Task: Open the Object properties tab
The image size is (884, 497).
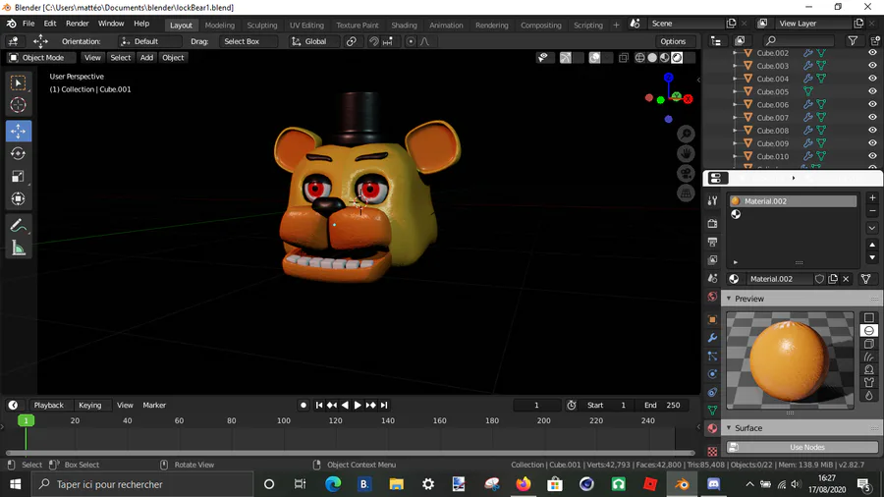Action: 713,319
